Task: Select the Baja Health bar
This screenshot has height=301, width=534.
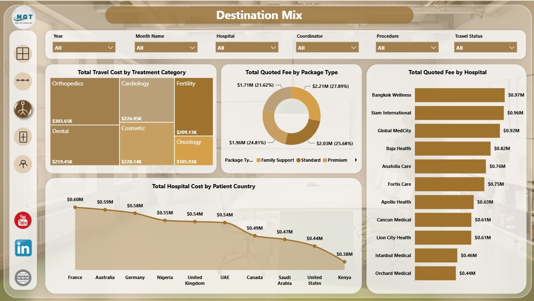Action: [453, 148]
